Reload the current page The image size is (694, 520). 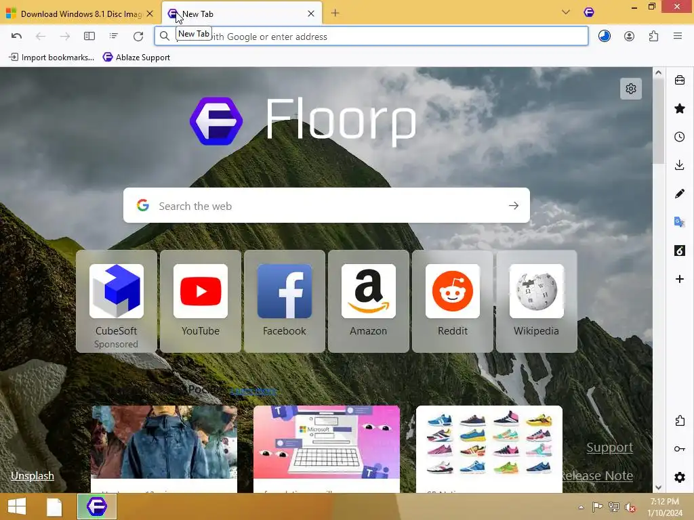click(x=138, y=37)
